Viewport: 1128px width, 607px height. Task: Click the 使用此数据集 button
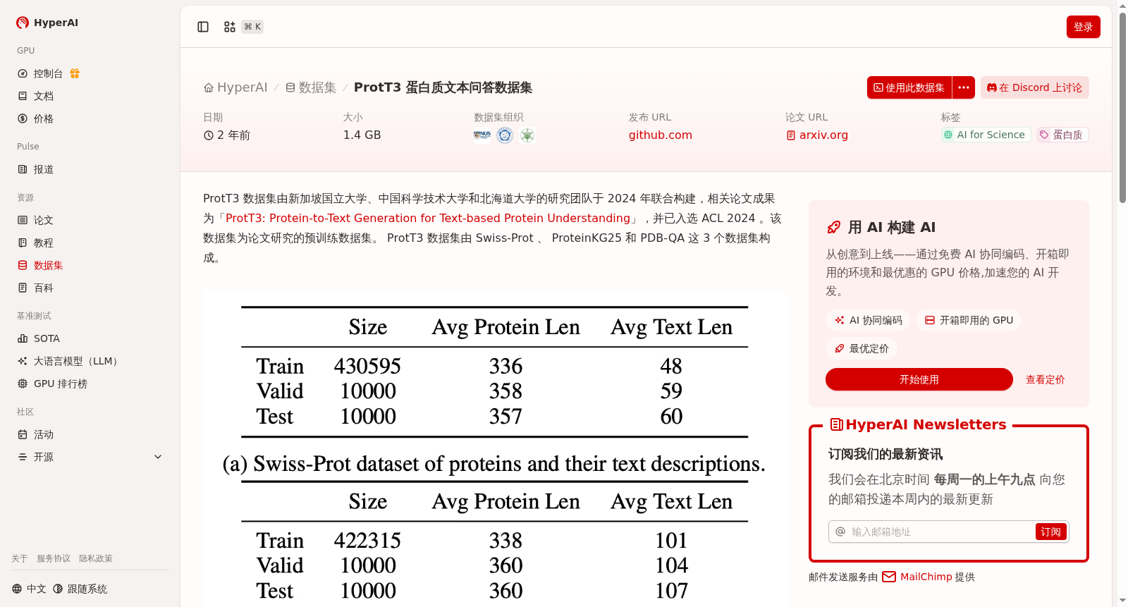(x=909, y=87)
